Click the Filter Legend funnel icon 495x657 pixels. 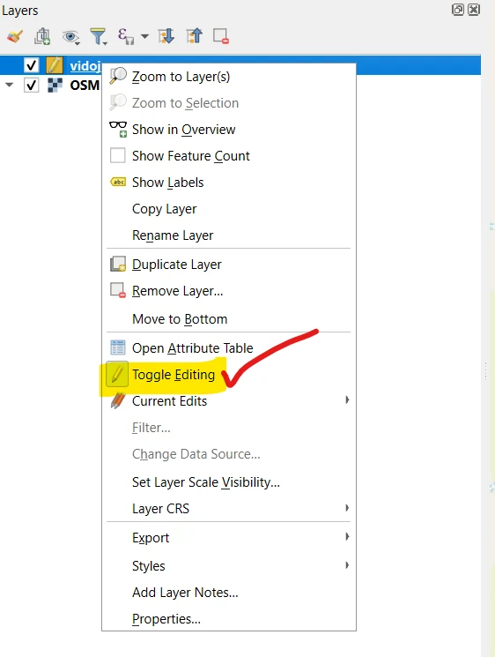99,36
